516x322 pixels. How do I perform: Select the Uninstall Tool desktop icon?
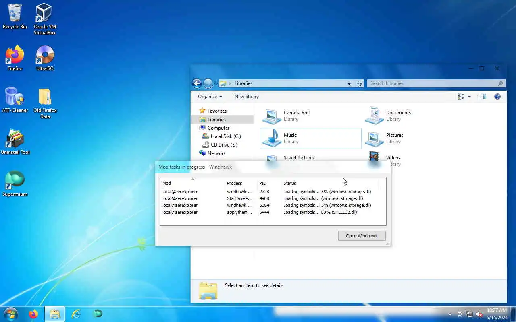15,142
